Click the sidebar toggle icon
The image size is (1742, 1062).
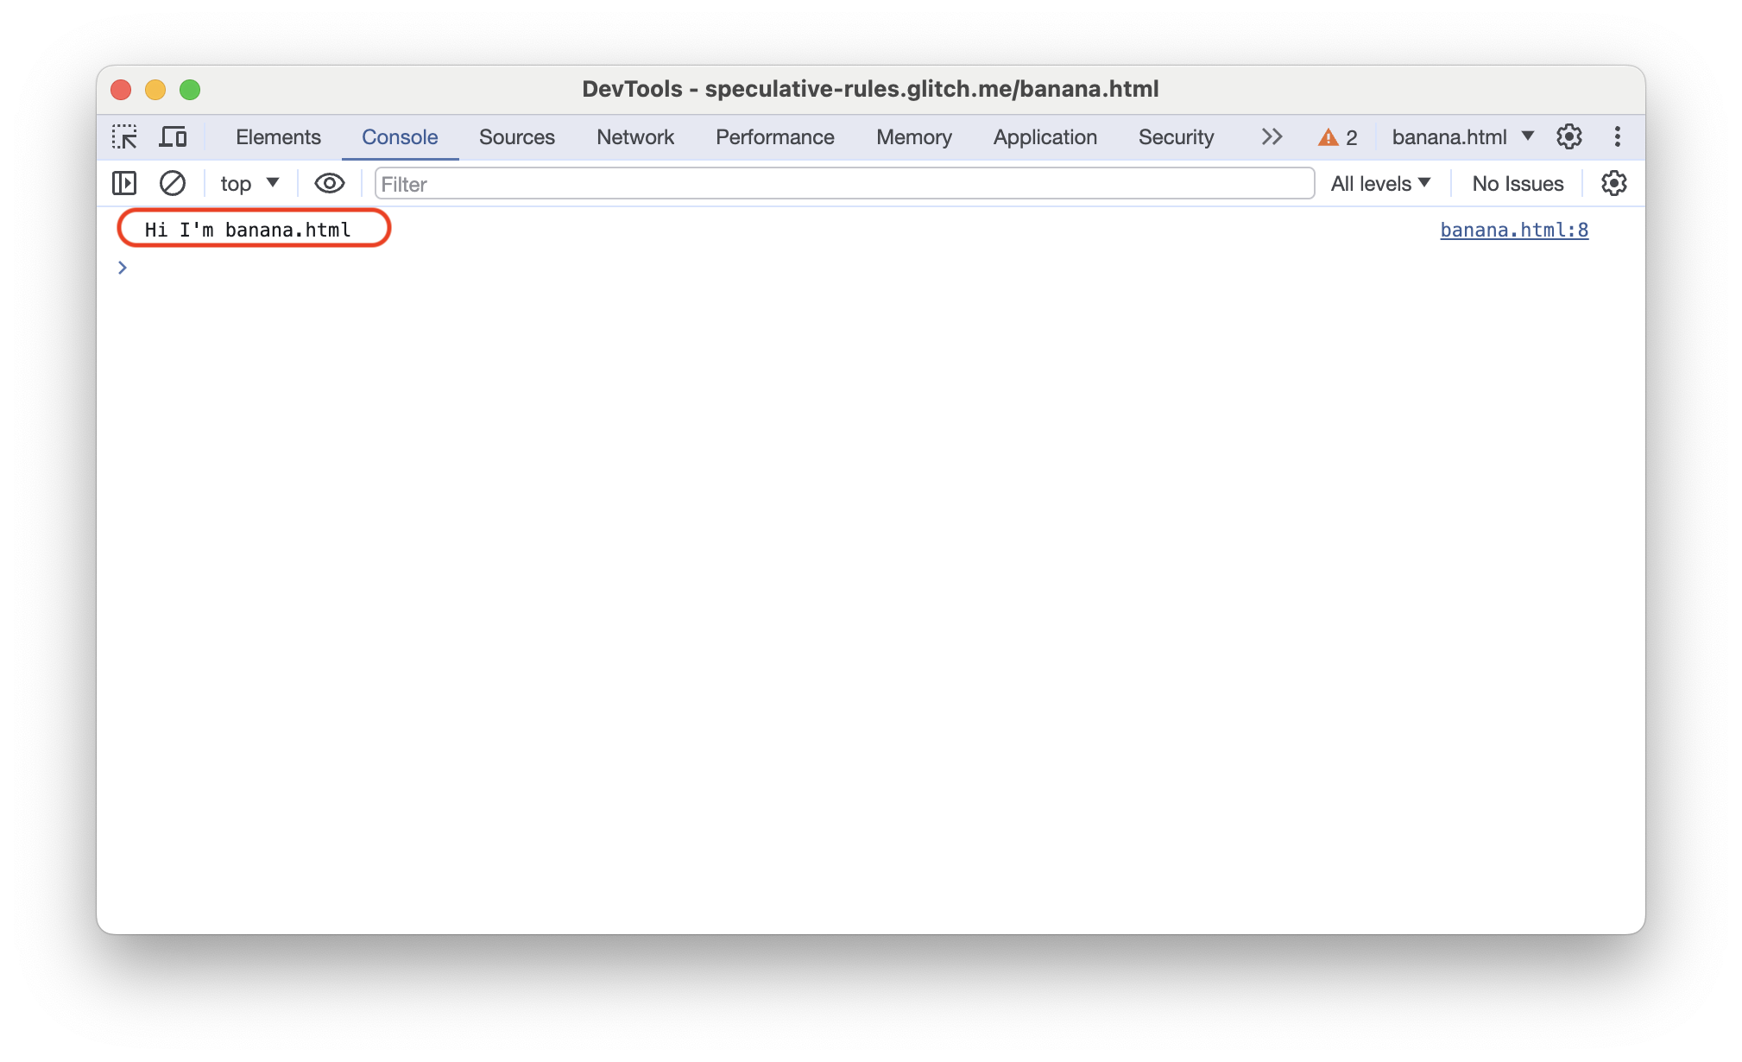tap(124, 183)
